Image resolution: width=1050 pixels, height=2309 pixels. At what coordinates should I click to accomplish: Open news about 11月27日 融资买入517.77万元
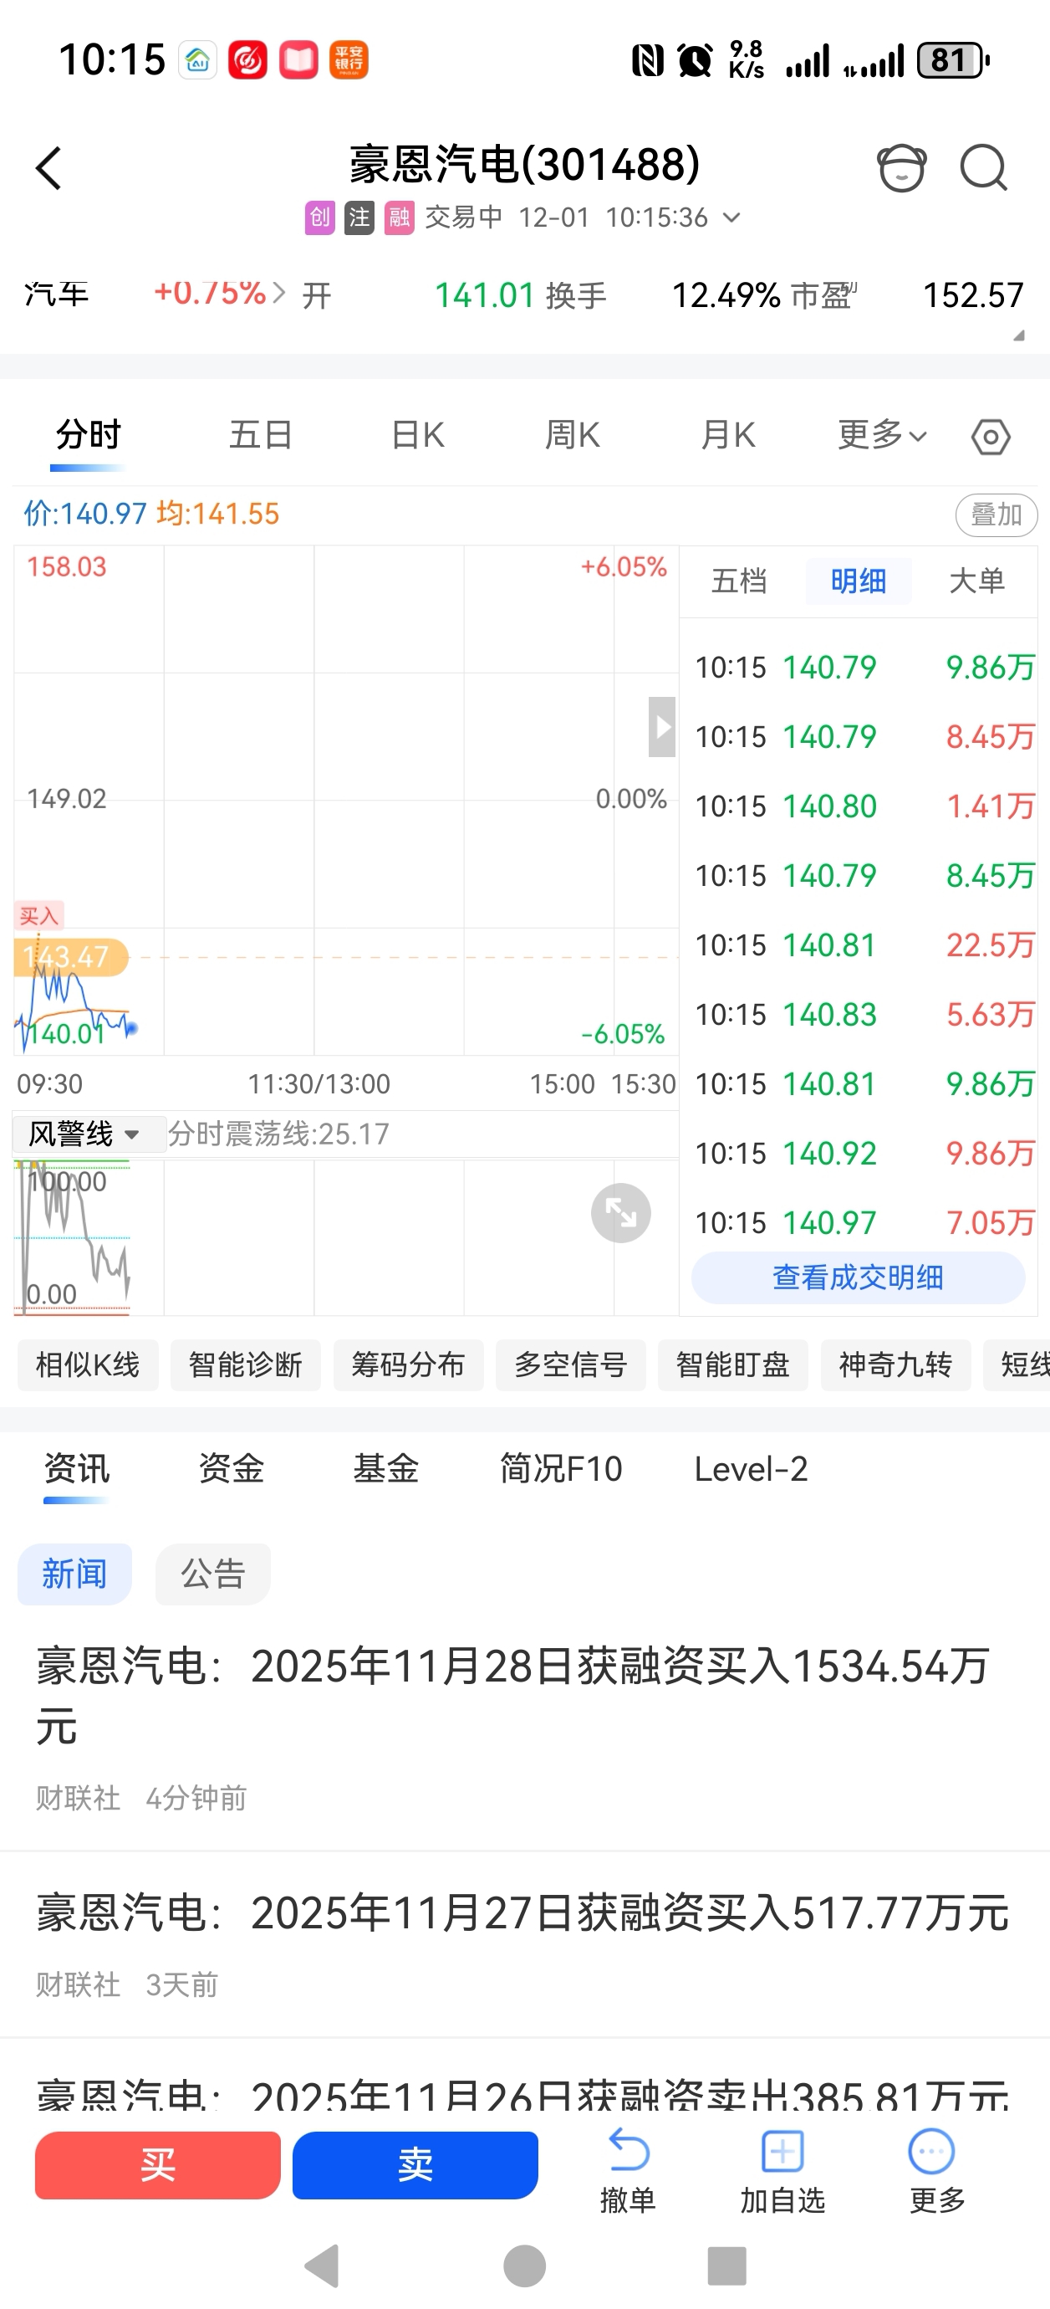click(x=525, y=1944)
